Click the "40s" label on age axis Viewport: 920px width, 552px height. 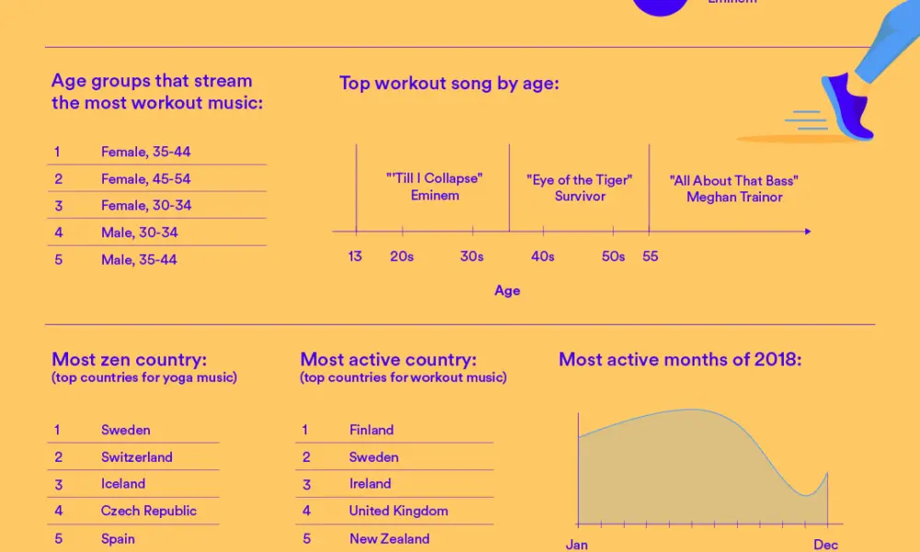[x=542, y=257]
